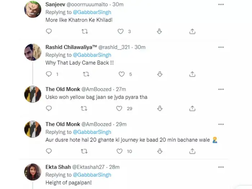The width and height of the screenshot is (252, 189).
Task: Retweet Sanjeev's tweet
Action: (x=85, y=31)
